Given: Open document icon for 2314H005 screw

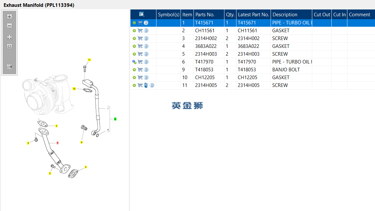Looking at the screenshot, I should (146, 85).
